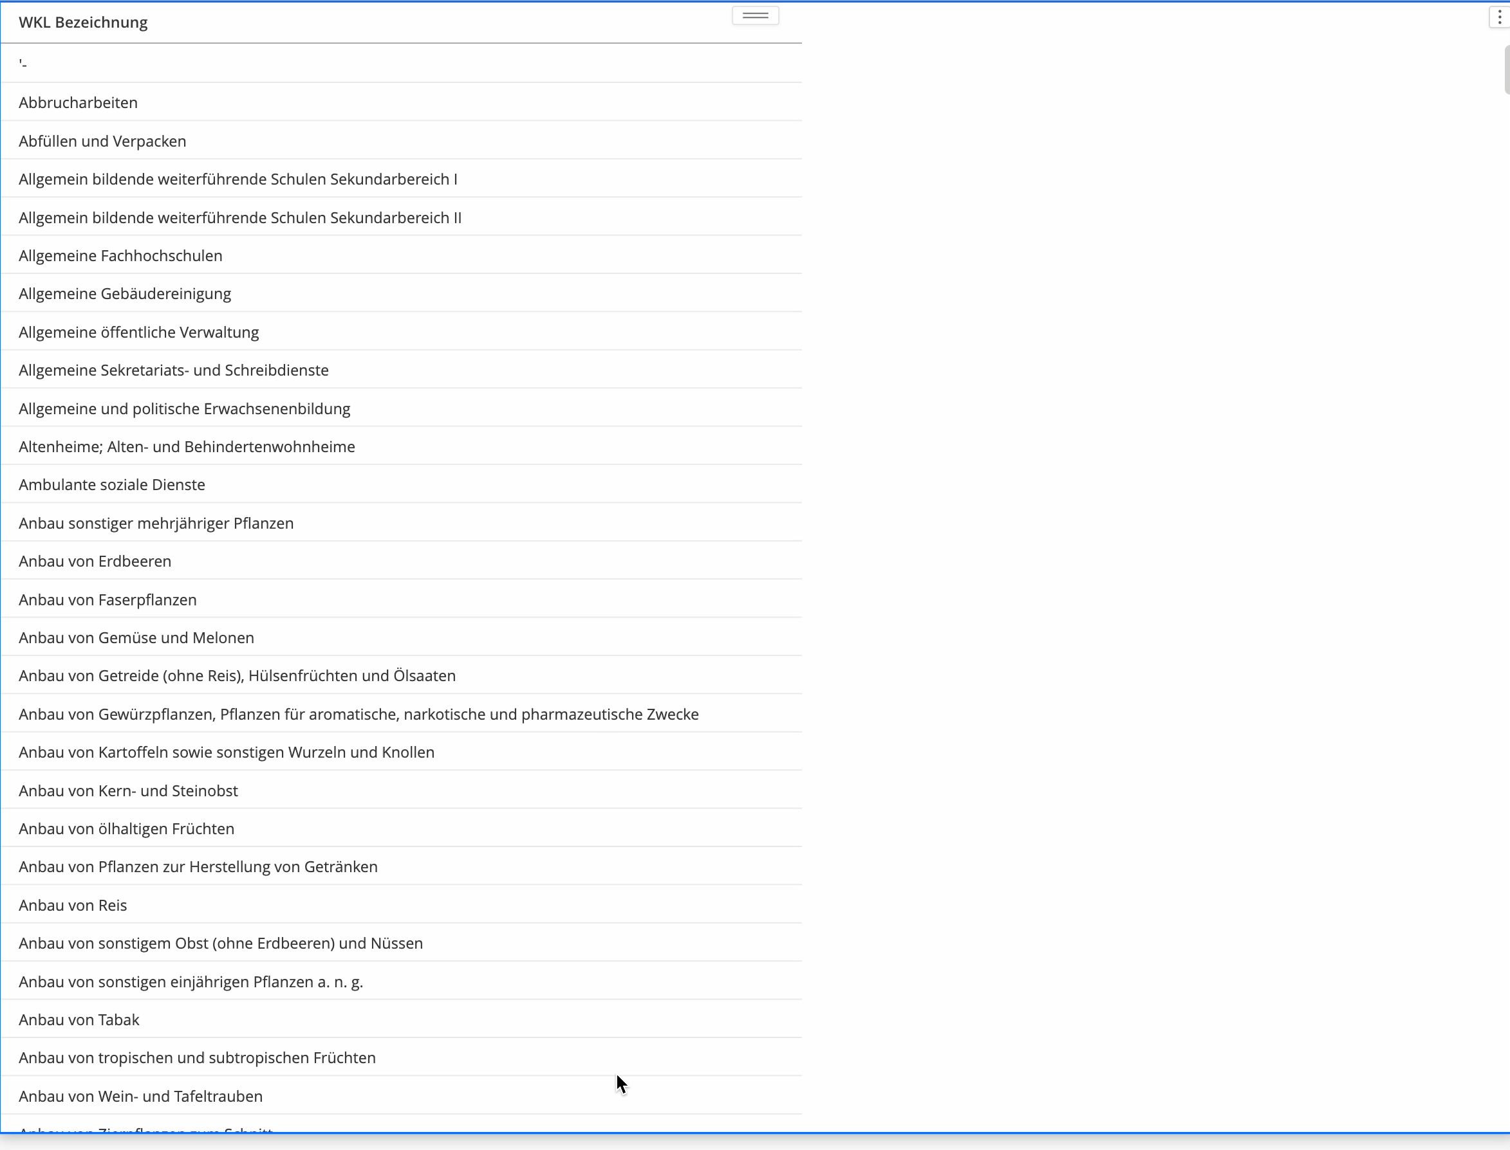Select the Abbrucharbeiten row
The height and width of the screenshot is (1150, 1510).
tap(78, 103)
